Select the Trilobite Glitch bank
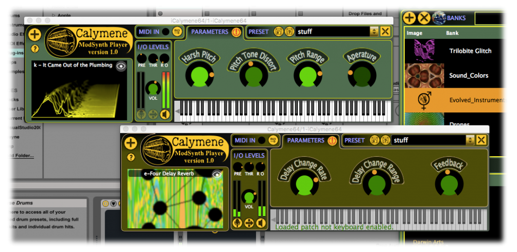The image size is (517, 252). 455,51
